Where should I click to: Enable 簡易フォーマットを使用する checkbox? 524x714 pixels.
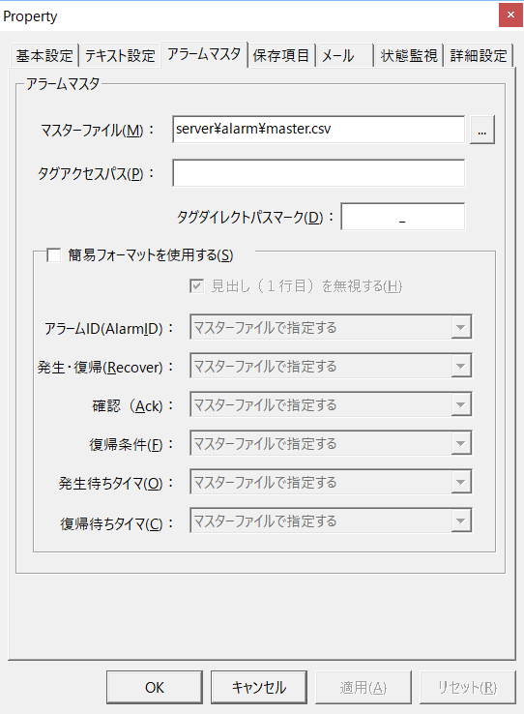(54, 254)
